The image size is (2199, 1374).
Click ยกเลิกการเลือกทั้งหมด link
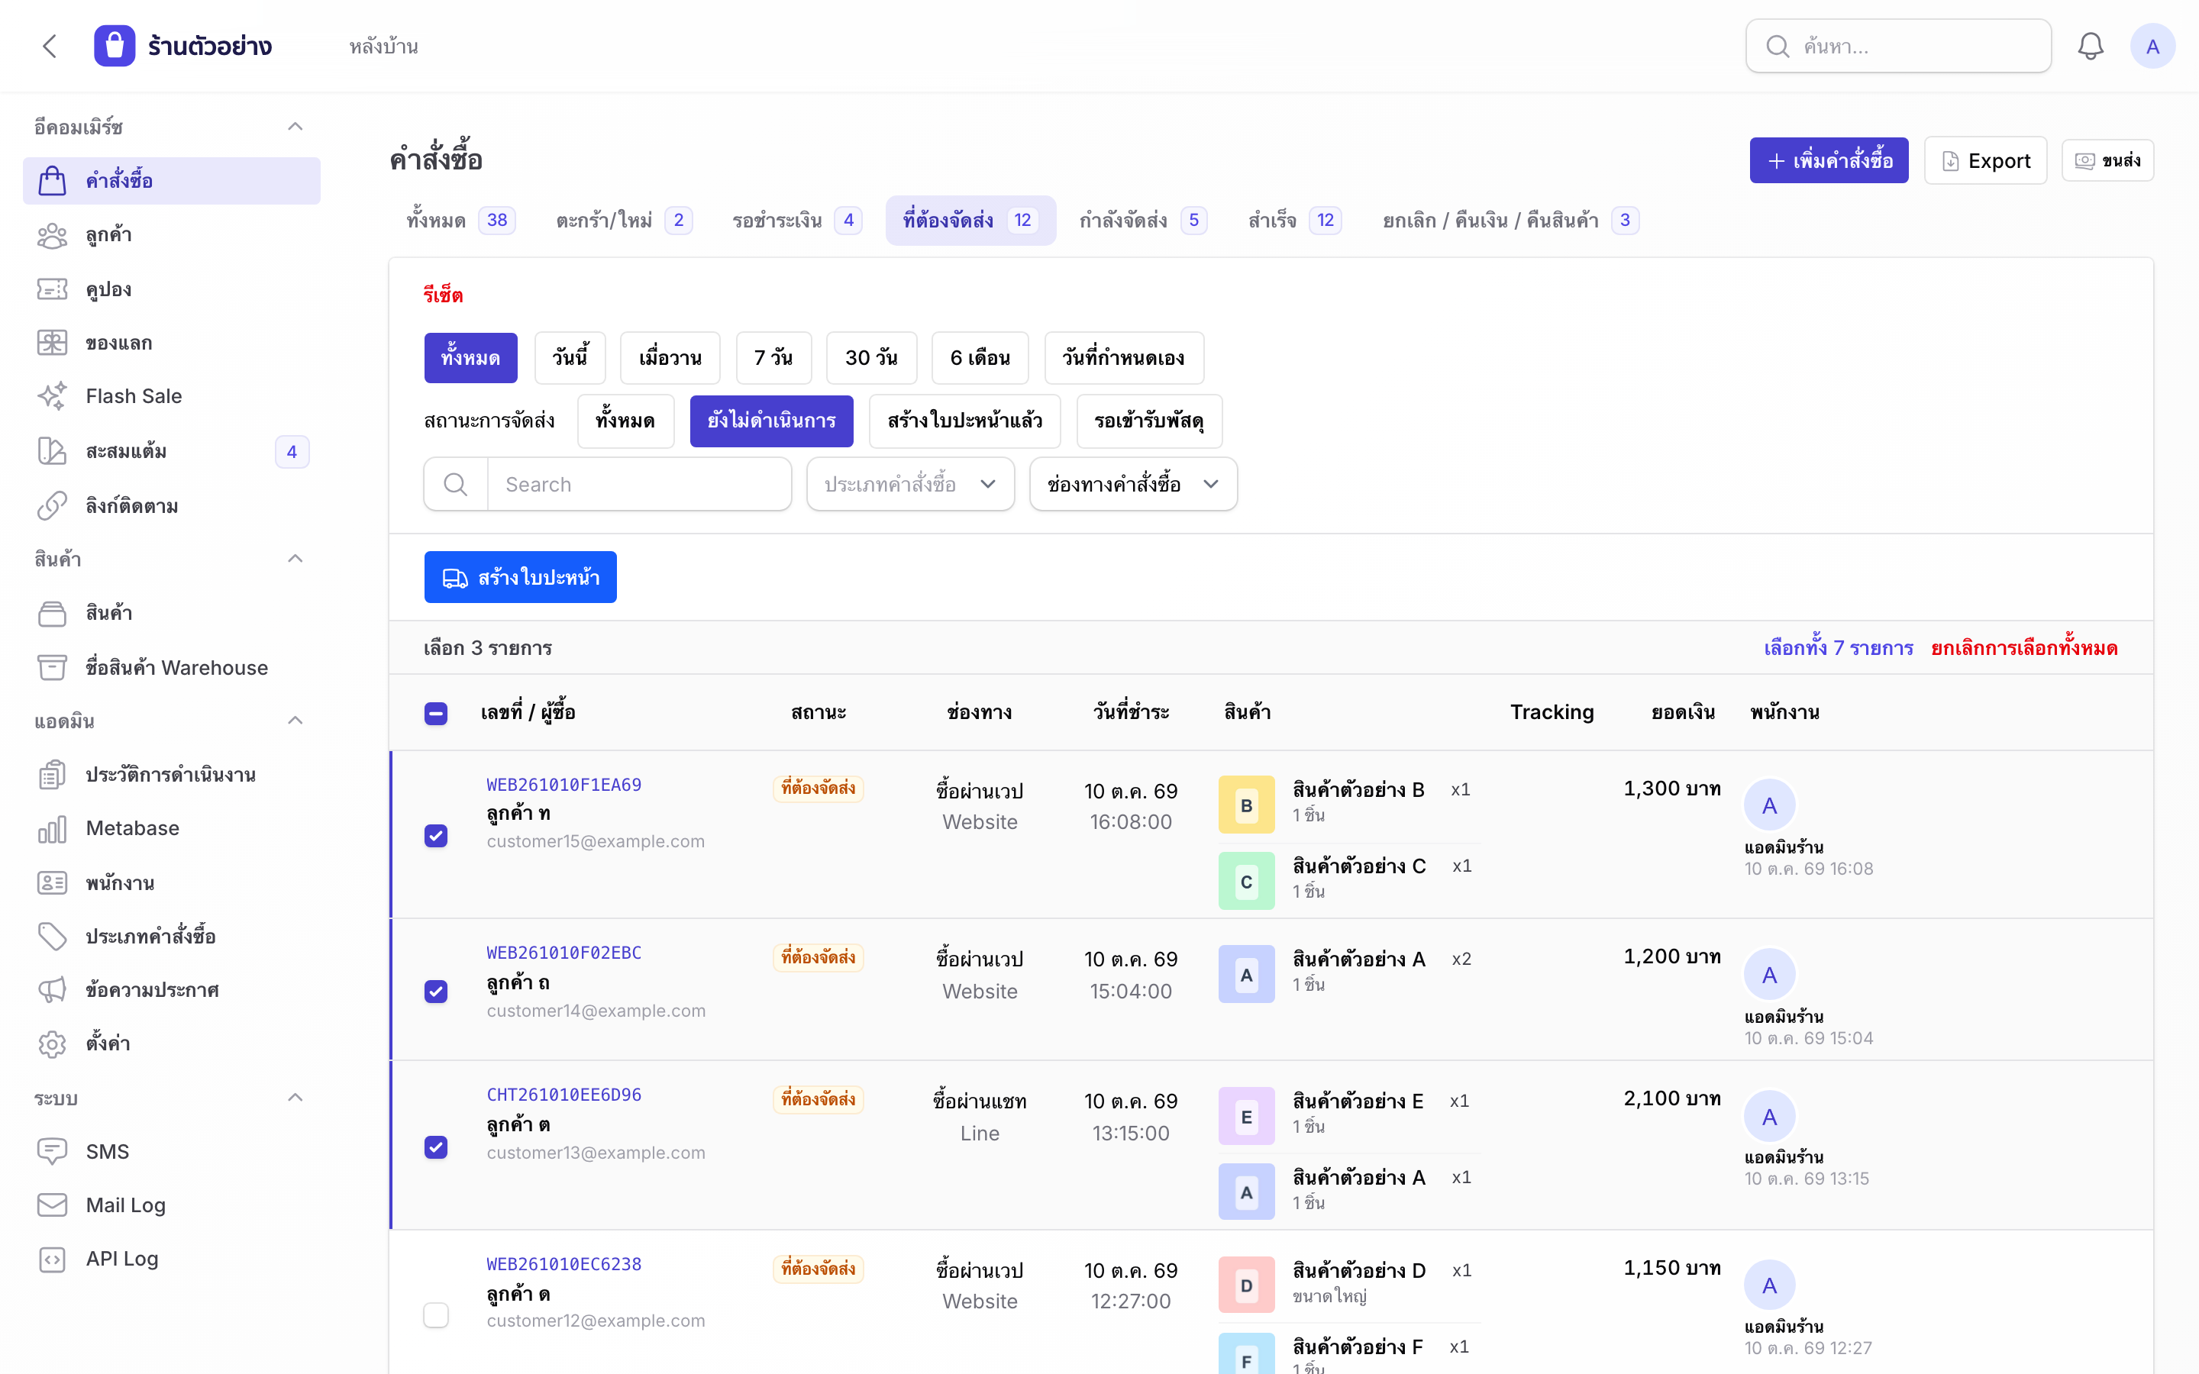point(2025,648)
